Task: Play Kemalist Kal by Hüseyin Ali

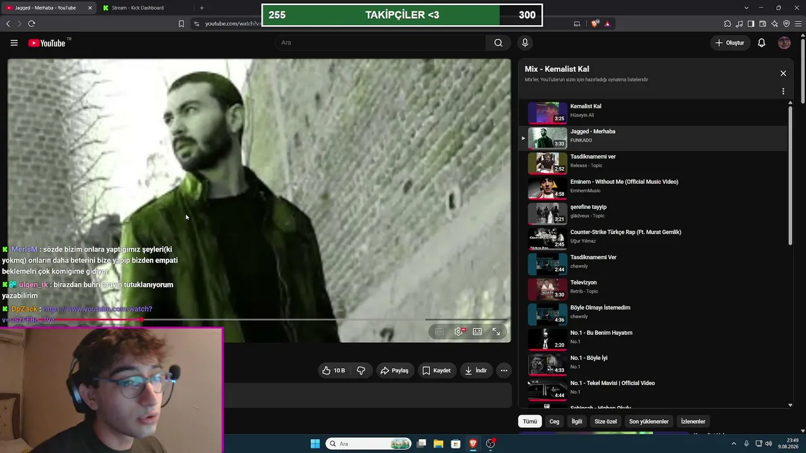Action: (654, 113)
